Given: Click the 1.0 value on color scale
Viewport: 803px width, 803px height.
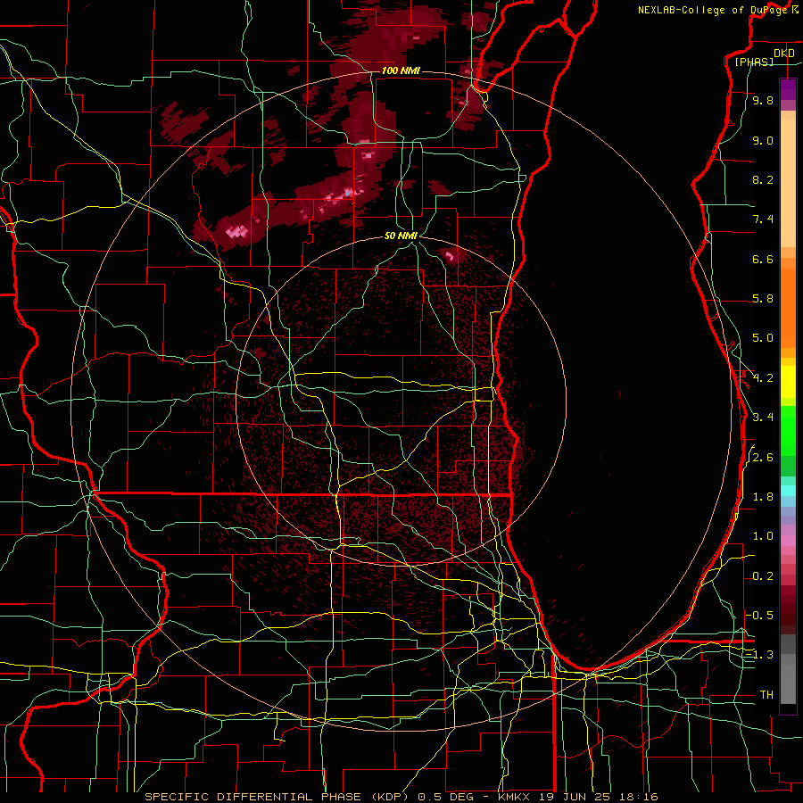Looking at the screenshot, I should coord(763,536).
